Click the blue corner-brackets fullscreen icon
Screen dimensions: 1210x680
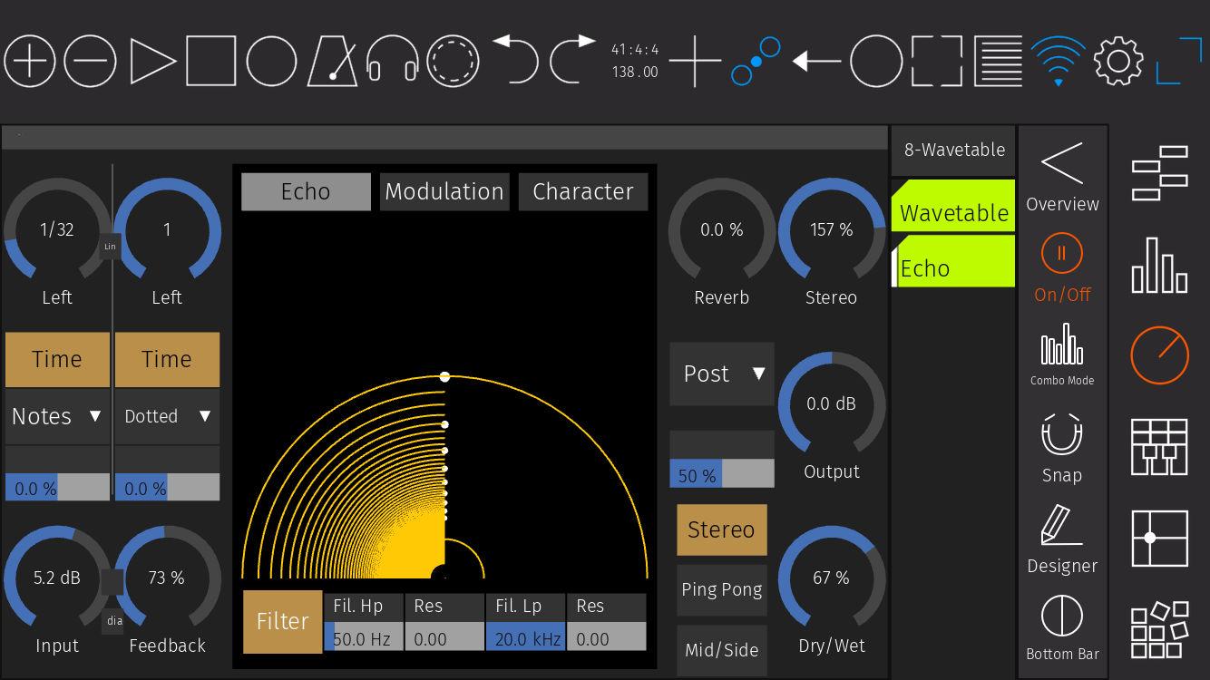coord(1179,61)
